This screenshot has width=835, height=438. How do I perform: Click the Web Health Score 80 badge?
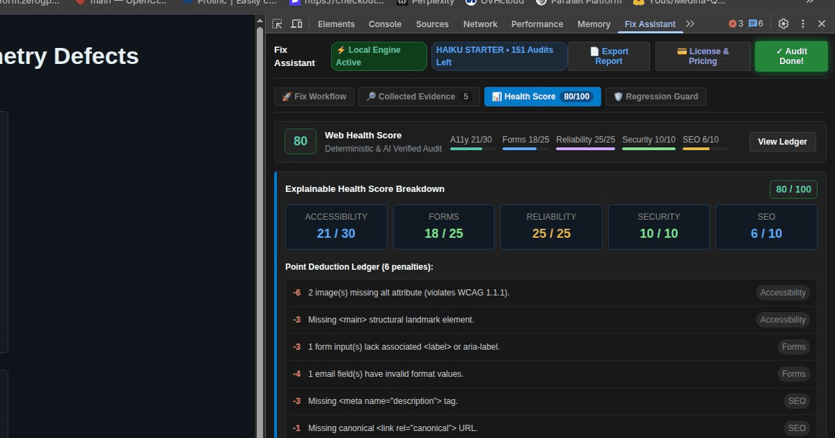coord(300,141)
